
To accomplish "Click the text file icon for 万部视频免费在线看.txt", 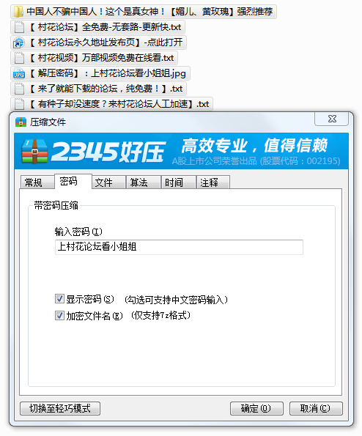I will [19, 58].
